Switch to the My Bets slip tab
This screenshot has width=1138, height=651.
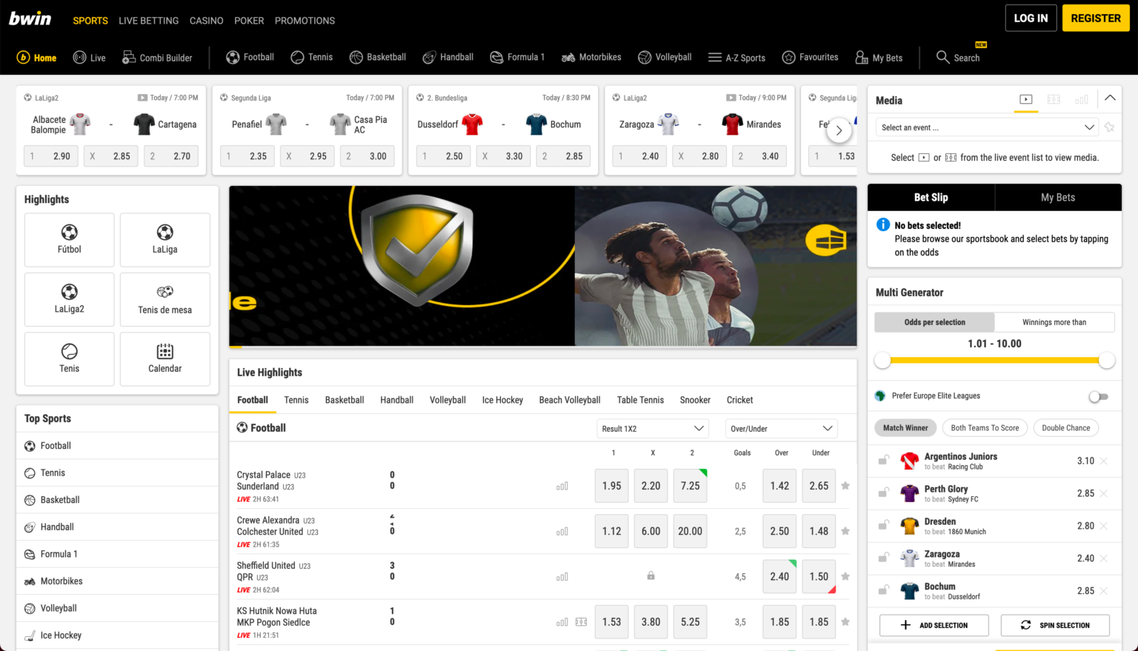1058,197
